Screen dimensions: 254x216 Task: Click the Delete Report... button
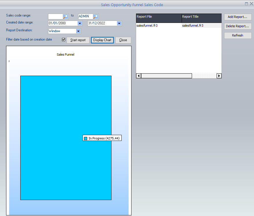pyautogui.click(x=237, y=26)
